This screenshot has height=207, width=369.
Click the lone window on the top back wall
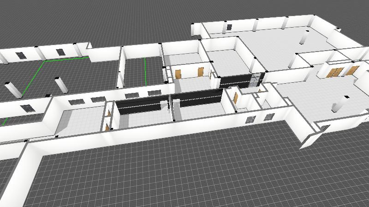pos(229,28)
